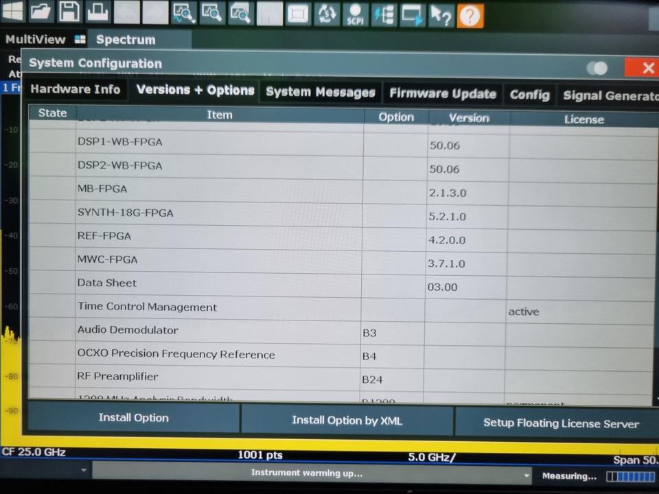Click CF 25.0 GHz readout

coord(34,452)
